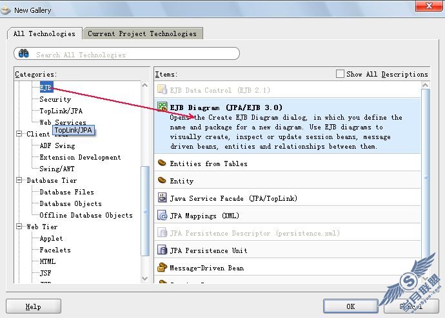The image size is (445, 318).
Task: Enable Show All Descriptions checkbox
Action: coord(340,74)
